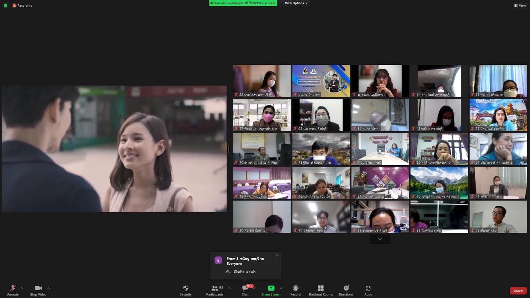Open chat message 'From 8-' to Everyone
530x298 pixels.
point(245,265)
